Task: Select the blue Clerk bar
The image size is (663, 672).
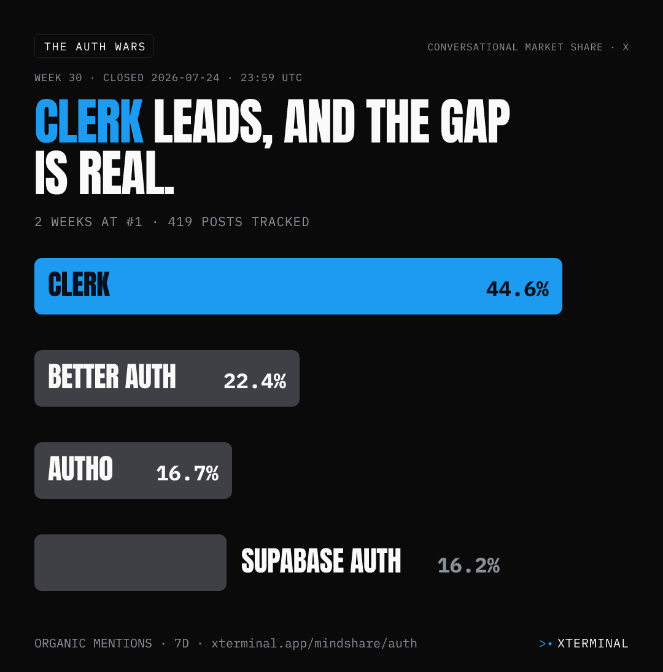Action: (x=298, y=286)
